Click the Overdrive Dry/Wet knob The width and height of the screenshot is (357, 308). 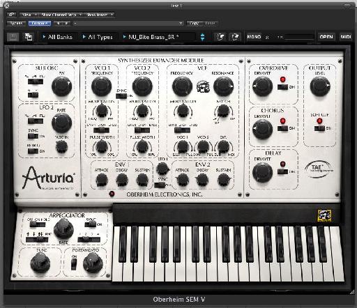(263, 86)
